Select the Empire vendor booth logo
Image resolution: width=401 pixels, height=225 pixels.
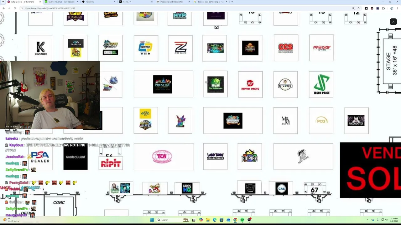click(x=250, y=157)
